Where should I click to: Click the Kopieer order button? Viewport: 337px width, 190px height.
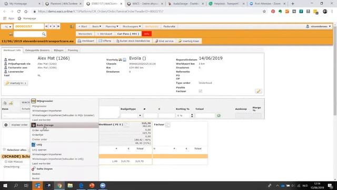click(19, 125)
